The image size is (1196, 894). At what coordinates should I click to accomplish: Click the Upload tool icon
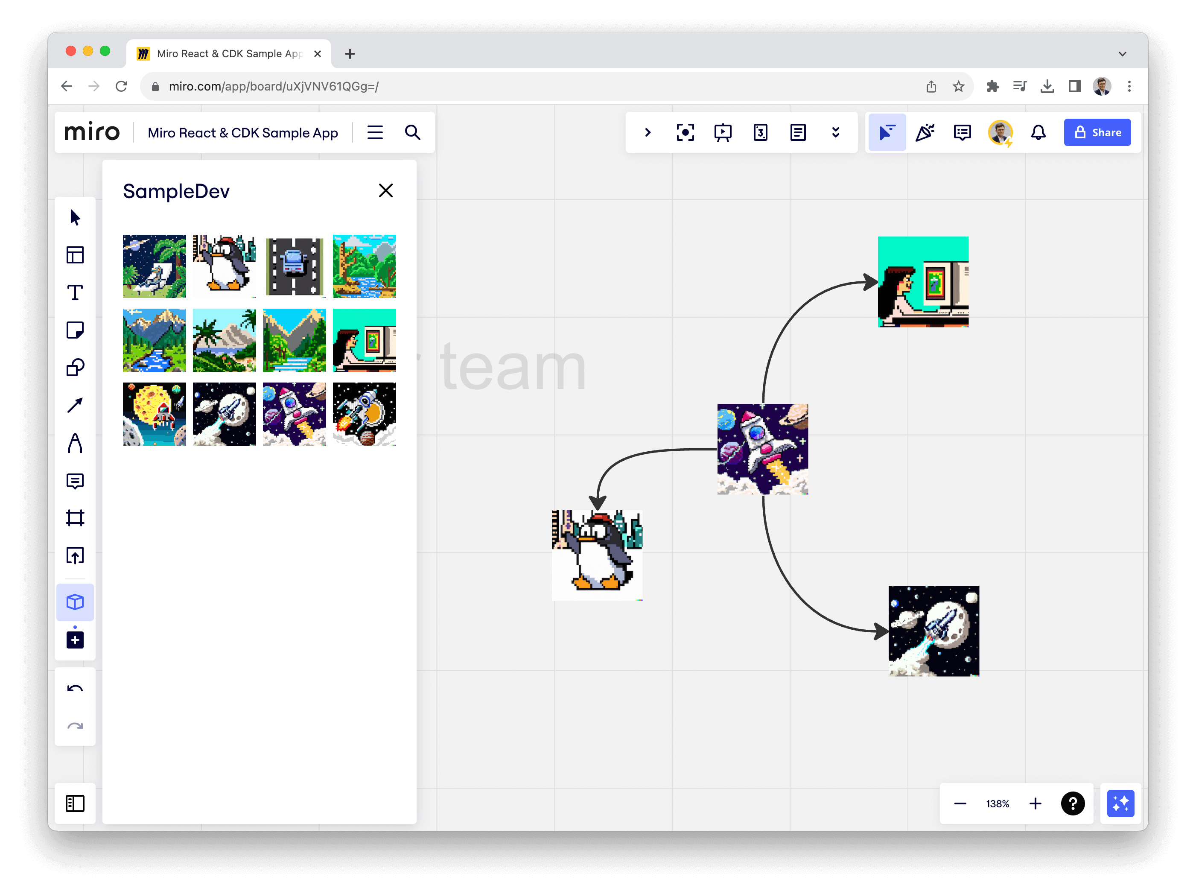(75, 555)
